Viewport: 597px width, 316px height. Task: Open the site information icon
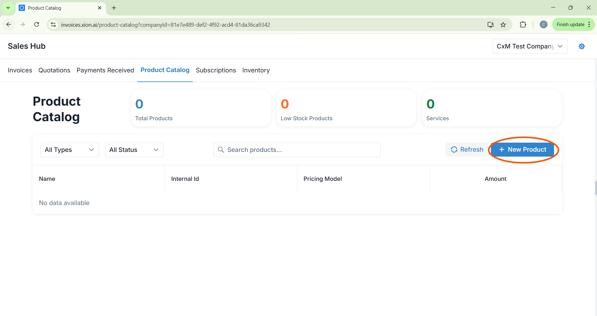point(53,25)
